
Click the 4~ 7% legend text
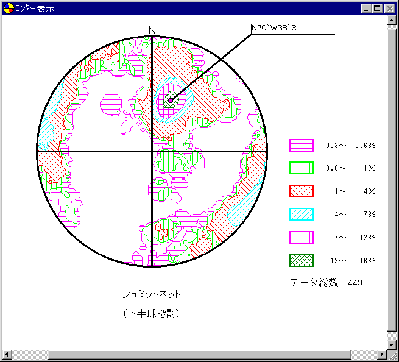355,214
